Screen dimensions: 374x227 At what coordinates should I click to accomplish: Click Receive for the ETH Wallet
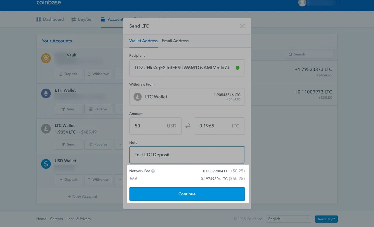tap(98, 109)
